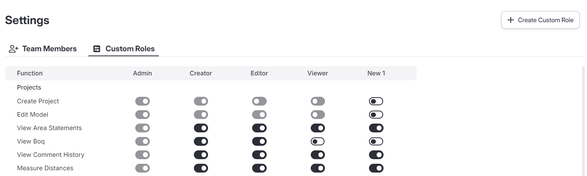Image resolution: width=587 pixels, height=176 pixels.
Task: Disable View Area Statements for New 1
Action: tap(376, 128)
